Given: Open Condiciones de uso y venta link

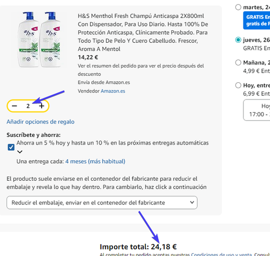Looking at the screenshot, I should (221, 254).
